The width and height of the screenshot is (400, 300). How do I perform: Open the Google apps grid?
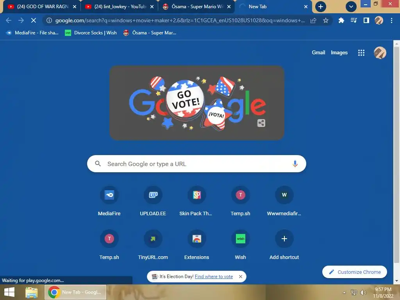tap(361, 53)
